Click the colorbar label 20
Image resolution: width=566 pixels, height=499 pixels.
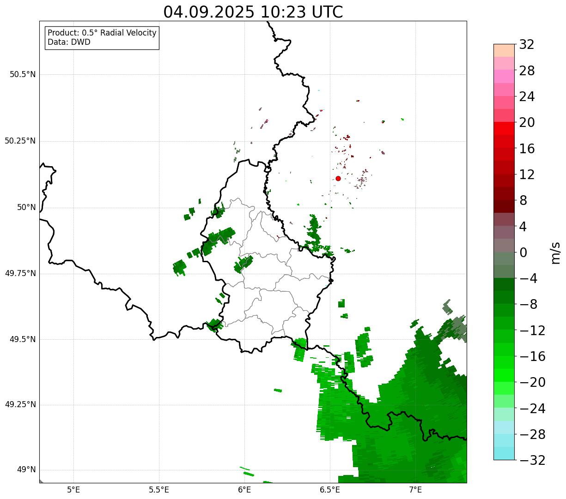(527, 122)
